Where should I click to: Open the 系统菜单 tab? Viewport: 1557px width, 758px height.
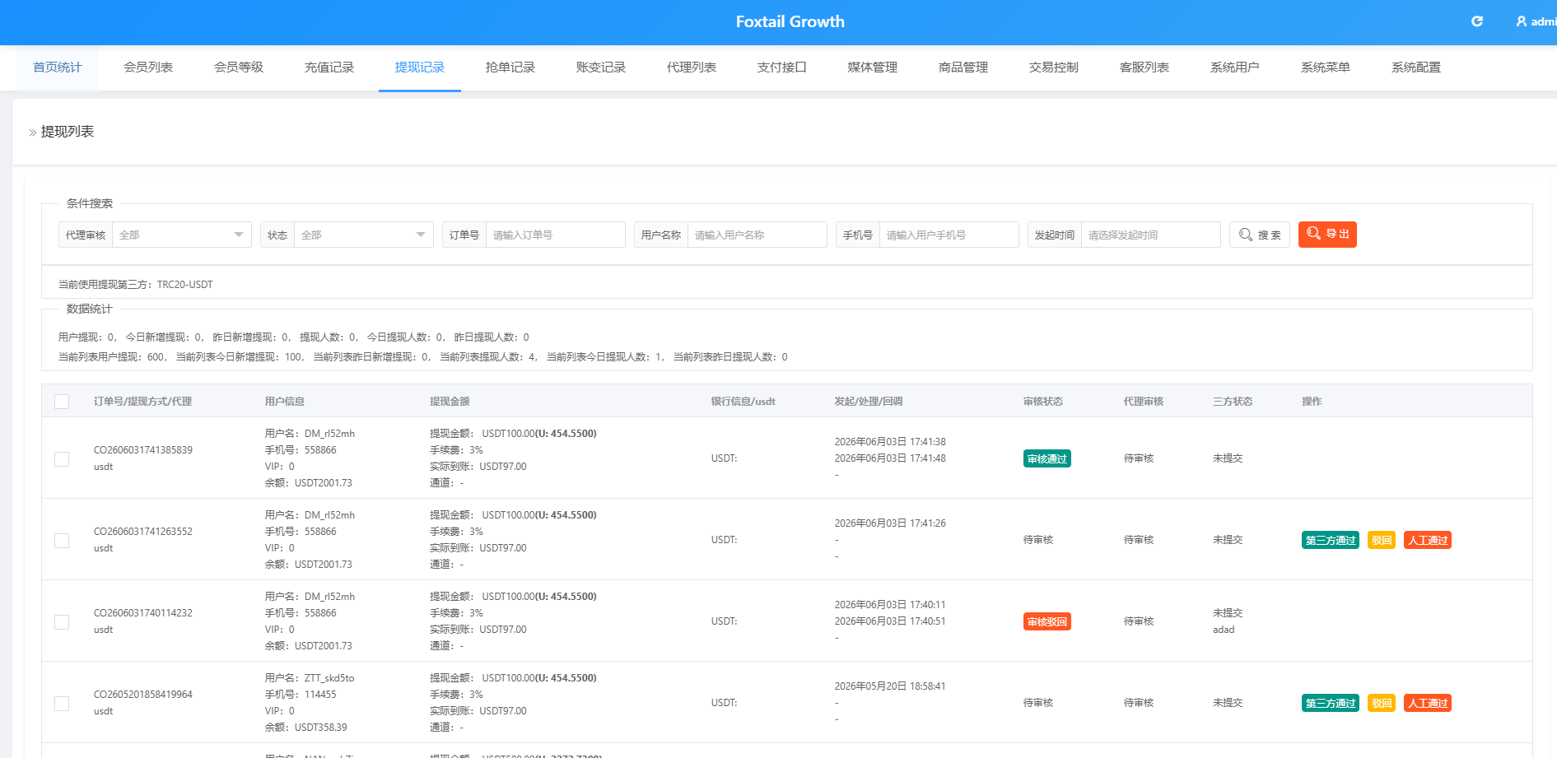click(1326, 67)
